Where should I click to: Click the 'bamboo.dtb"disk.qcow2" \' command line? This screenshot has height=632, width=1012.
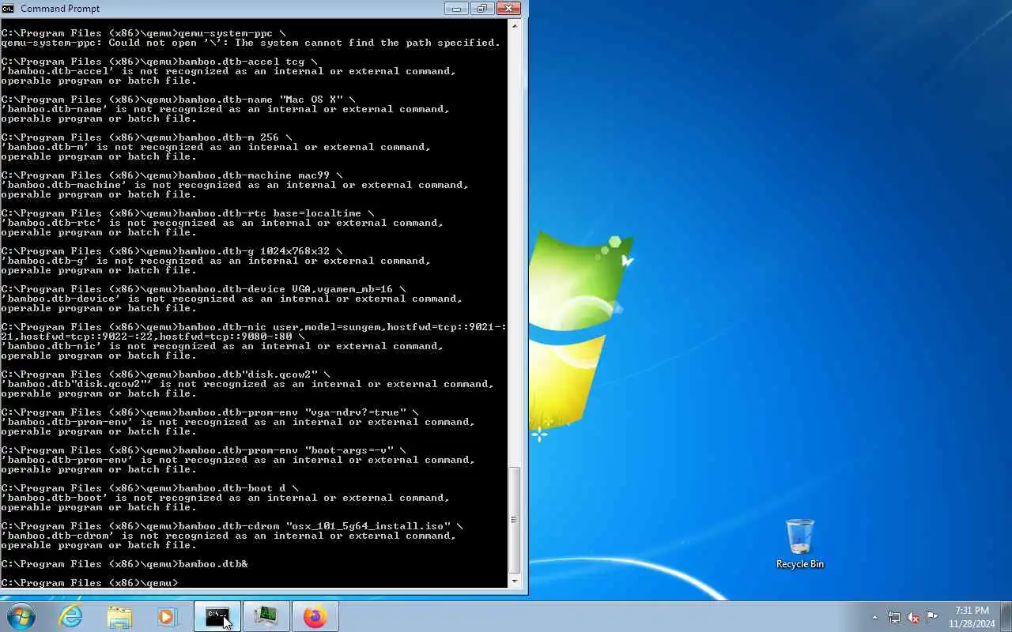[165, 374]
